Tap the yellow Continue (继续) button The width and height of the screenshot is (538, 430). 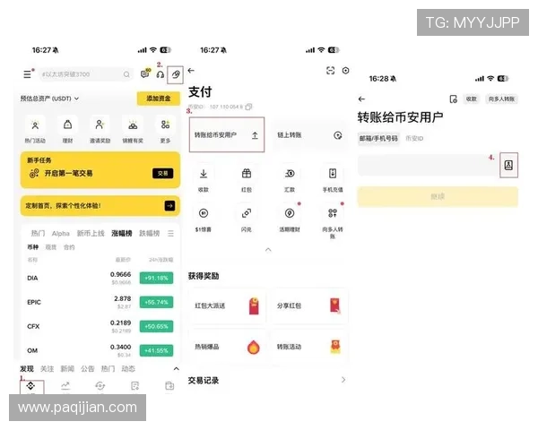[438, 196]
